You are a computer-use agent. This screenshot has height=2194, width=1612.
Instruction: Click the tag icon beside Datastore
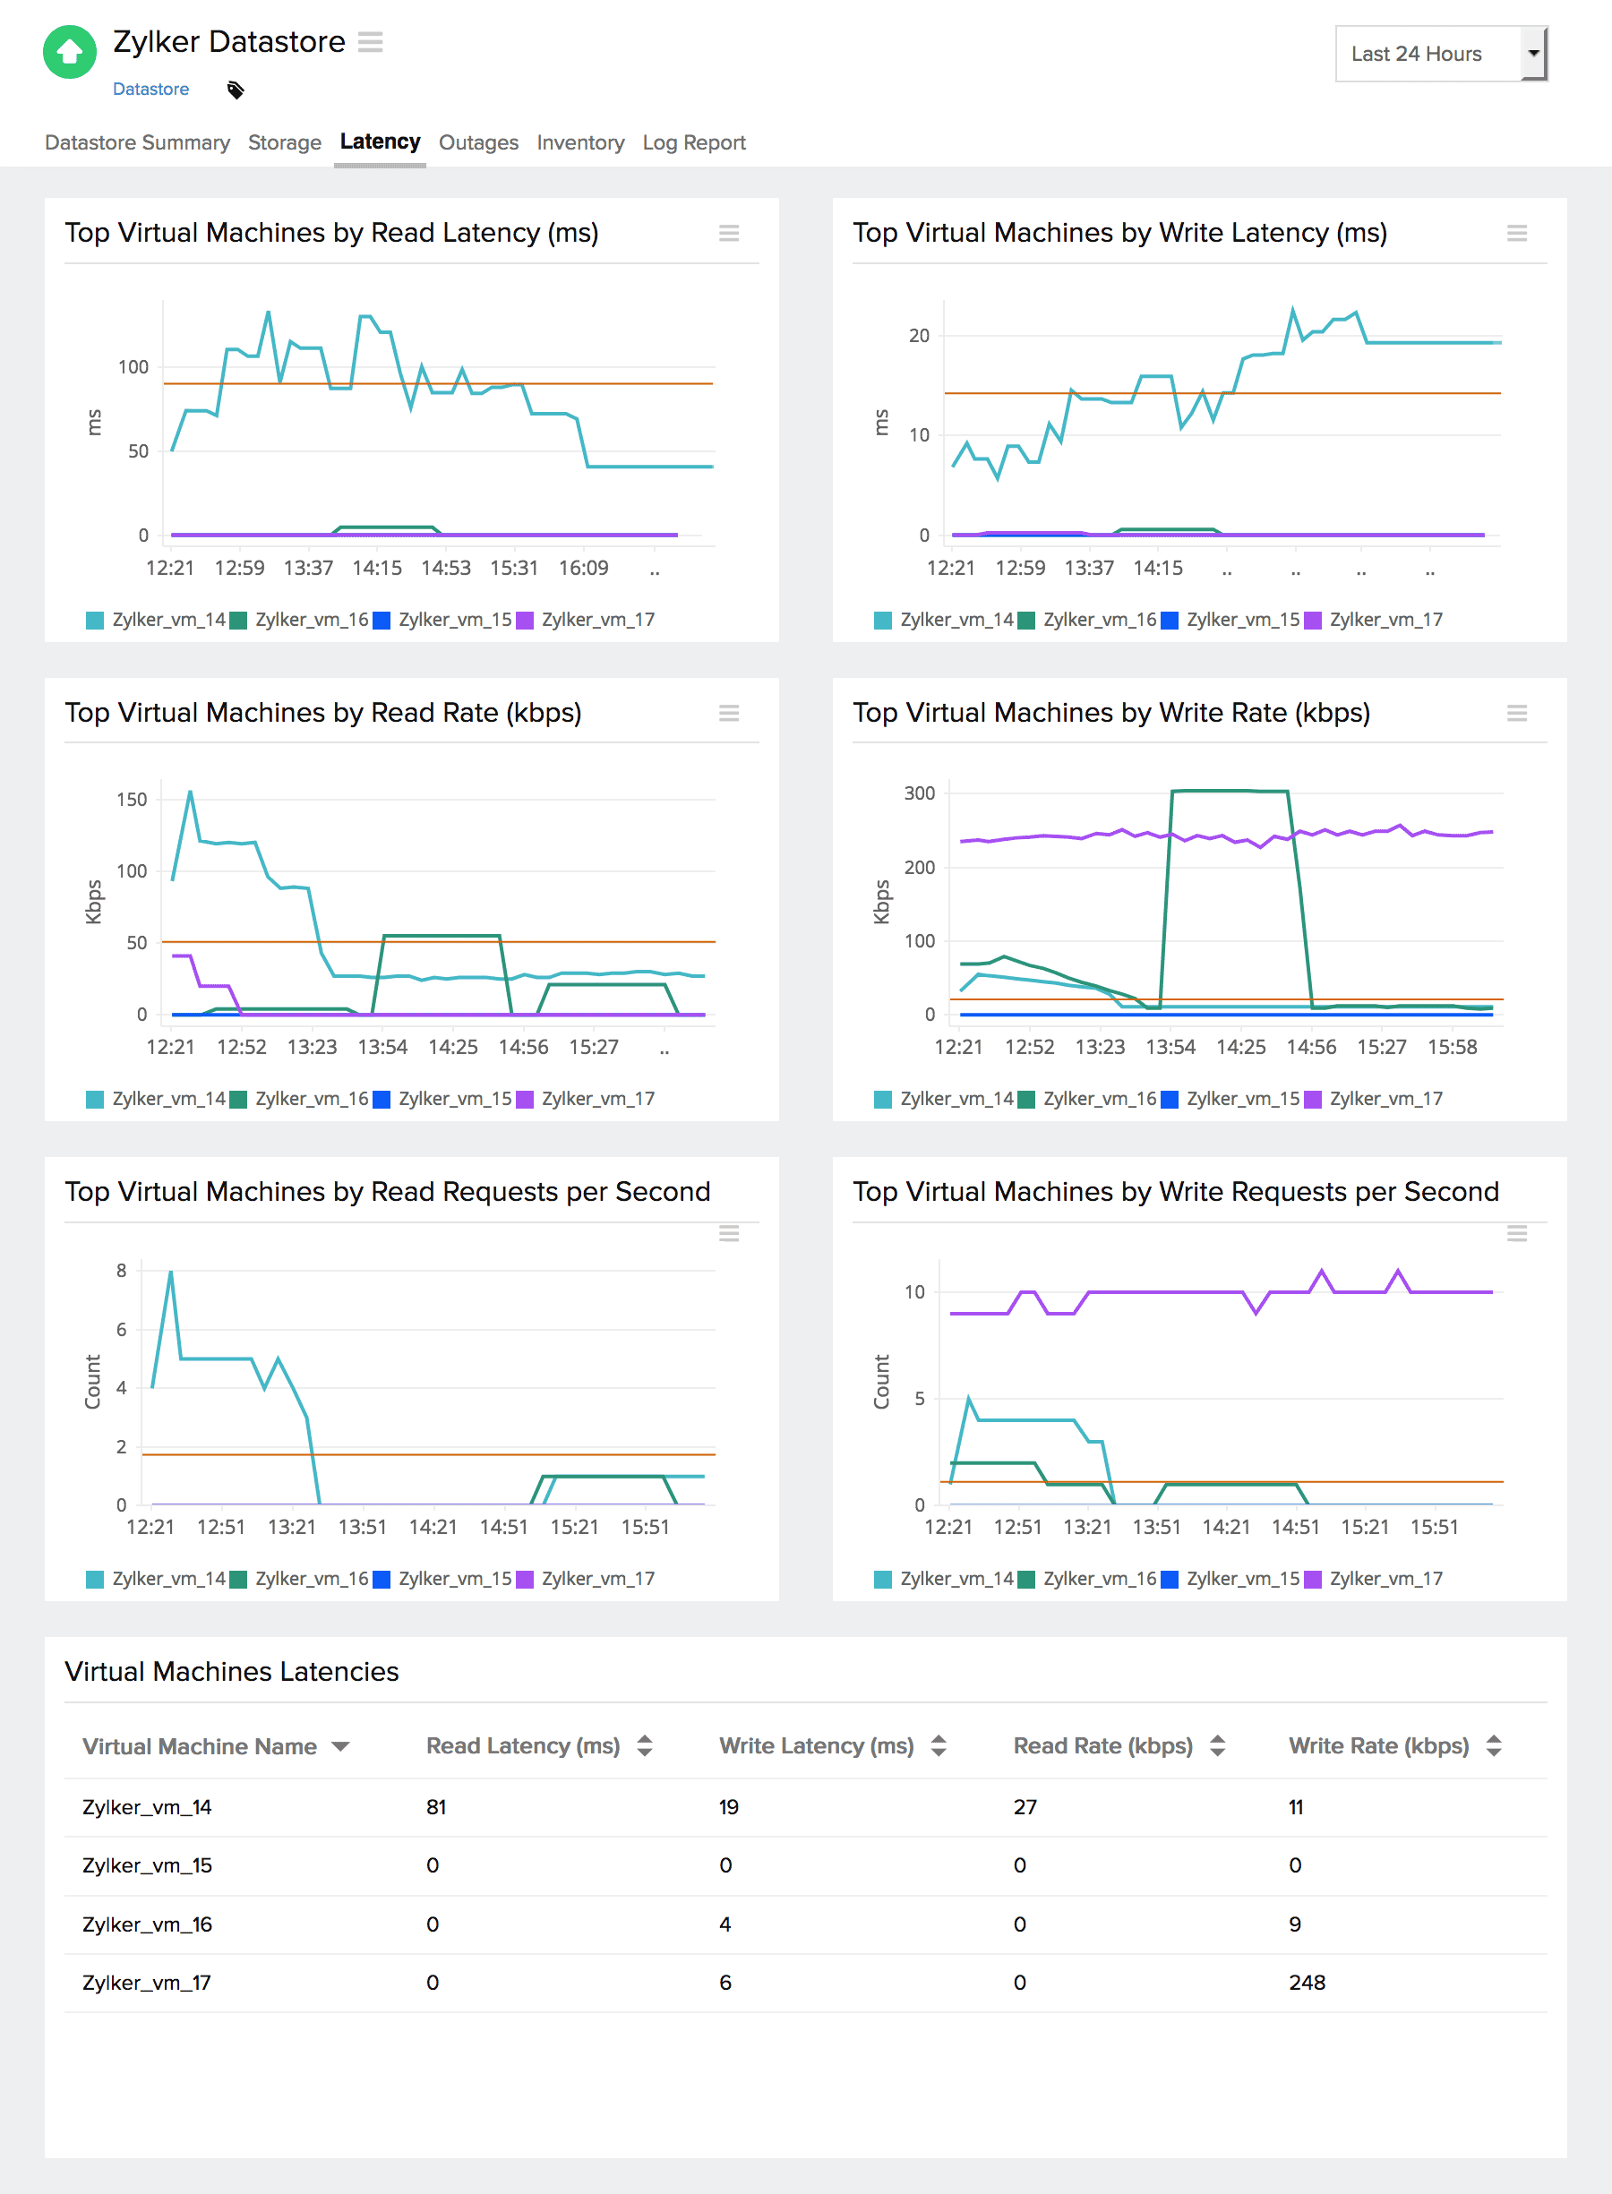235,89
